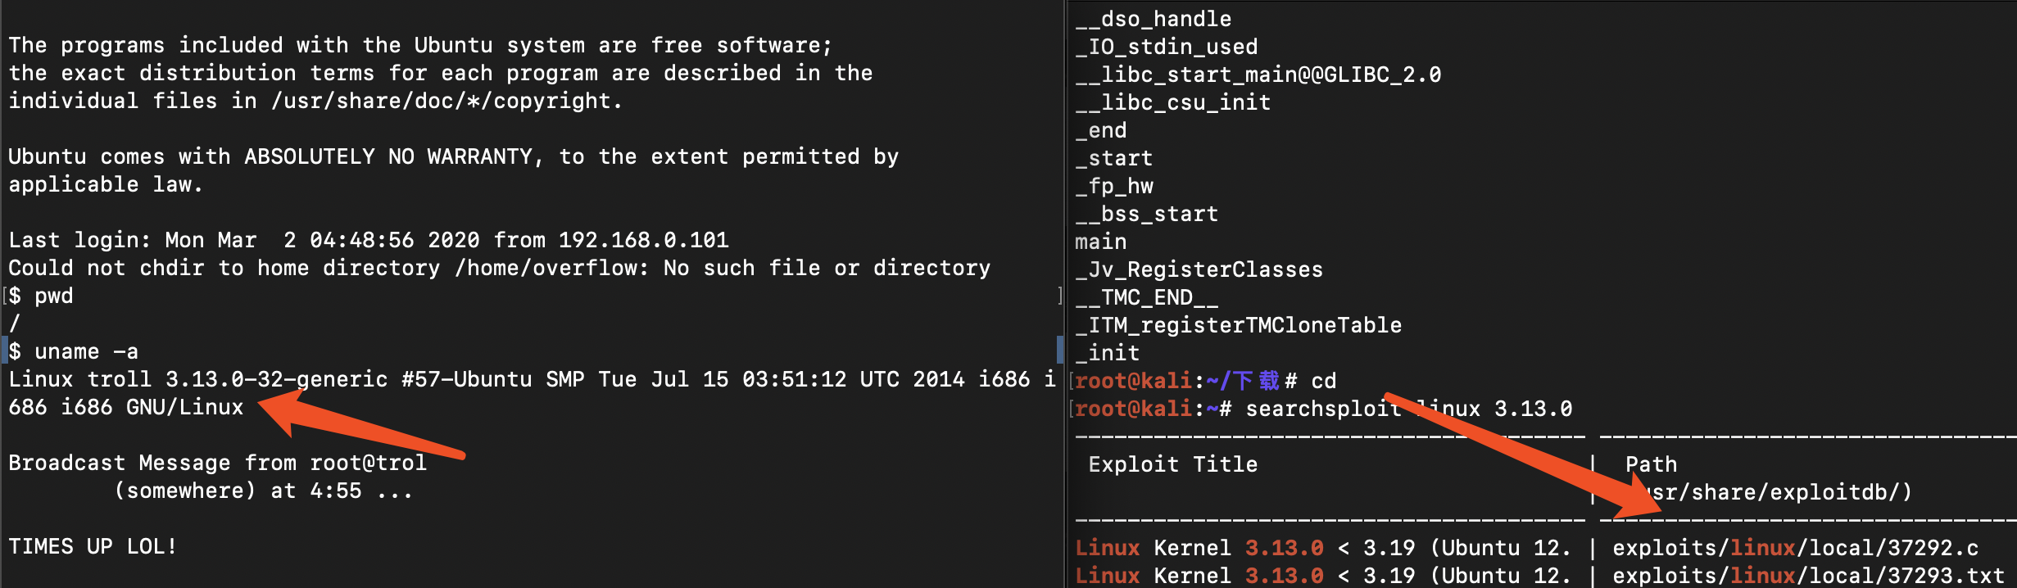Viewport: 2017px width, 588px height.
Task: Click the "__libc_start_main@@GLIBC_2.0" symbol
Action: [1258, 75]
